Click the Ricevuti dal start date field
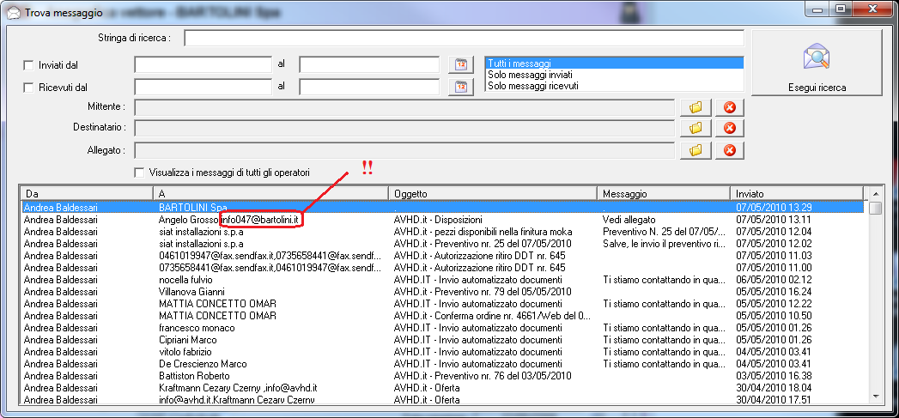The height and width of the screenshot is (418, 899). (x=203, y=87)
